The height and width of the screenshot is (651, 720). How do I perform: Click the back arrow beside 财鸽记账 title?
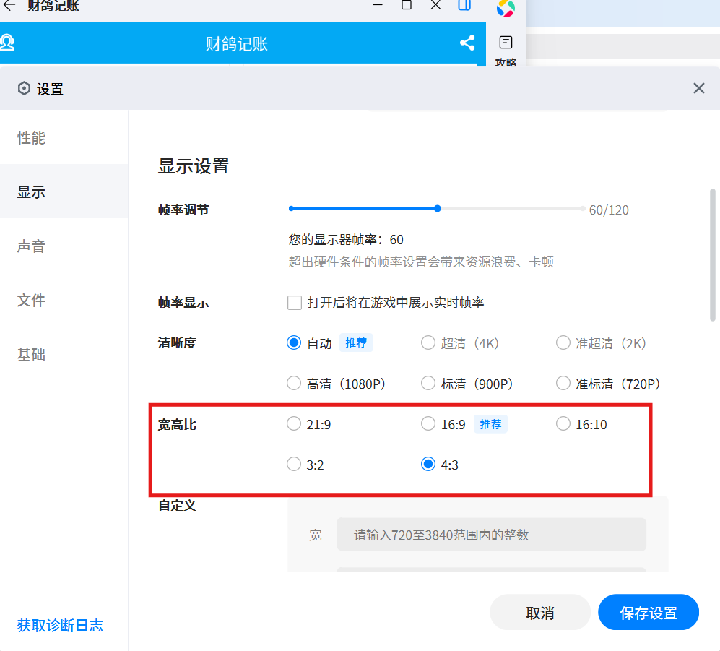[x=9, y=6]
